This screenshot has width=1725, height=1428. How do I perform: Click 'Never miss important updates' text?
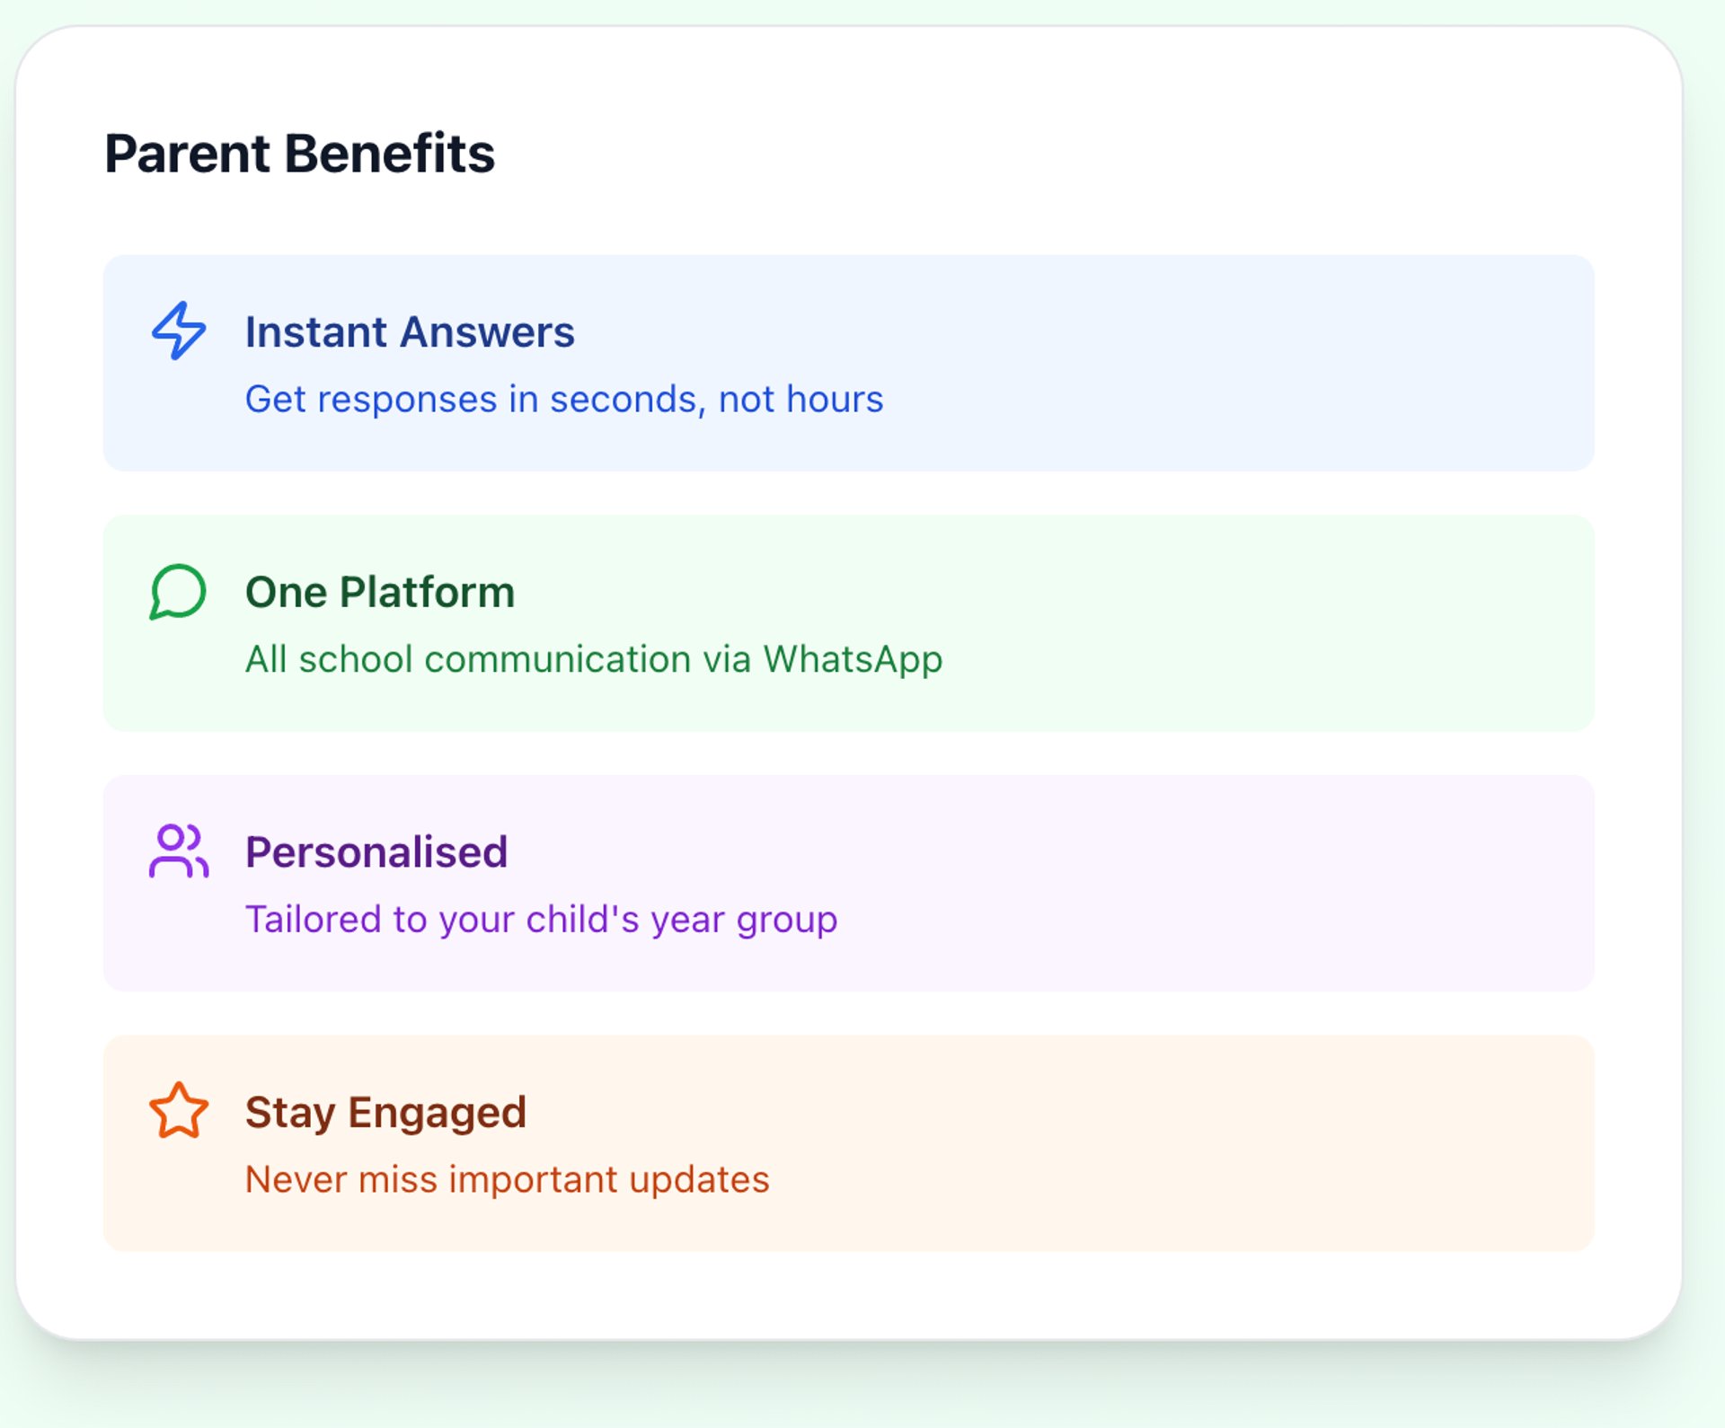click(507, 1179)
